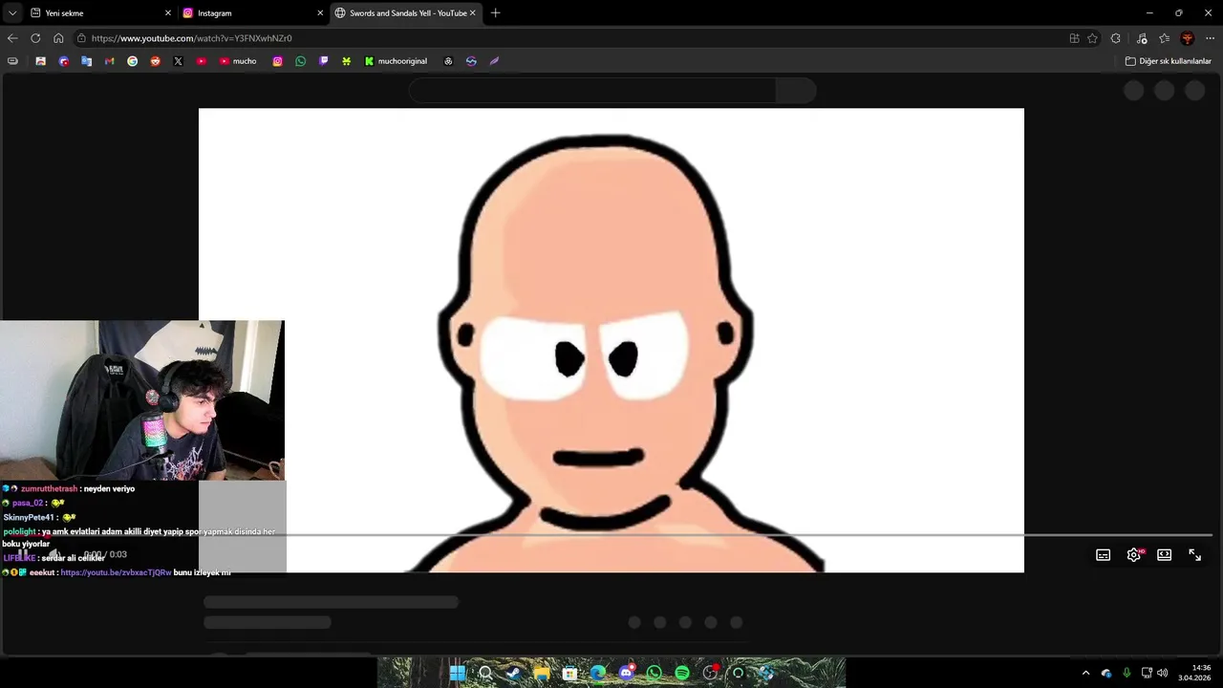This screenshot has height=688, width=1223.
Task: Open X (Twitter) bookmark
Action: (x=178, y=61)
